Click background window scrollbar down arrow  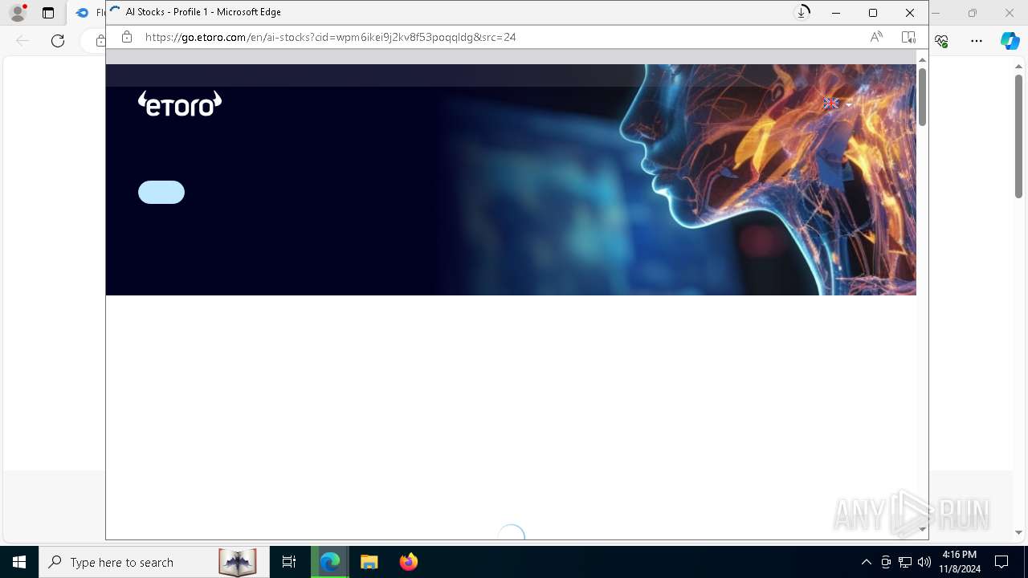1018,532
